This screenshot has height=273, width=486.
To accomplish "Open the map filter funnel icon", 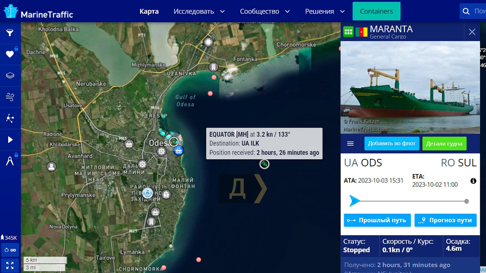I will (x=10, y=33).
